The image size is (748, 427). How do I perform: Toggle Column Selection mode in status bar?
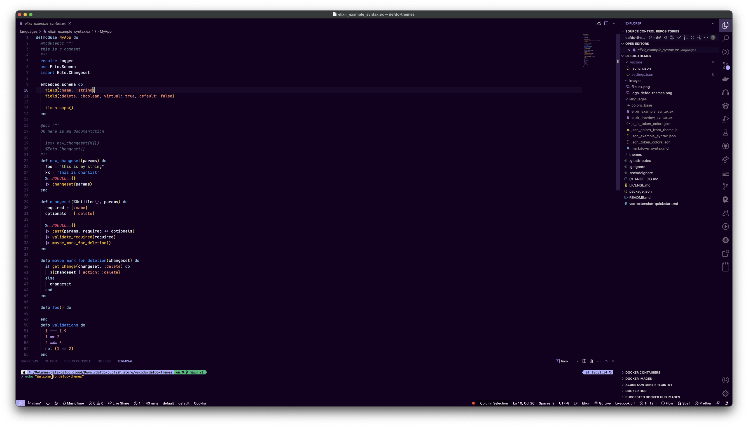pyautogui.click(x=494, y=403)
